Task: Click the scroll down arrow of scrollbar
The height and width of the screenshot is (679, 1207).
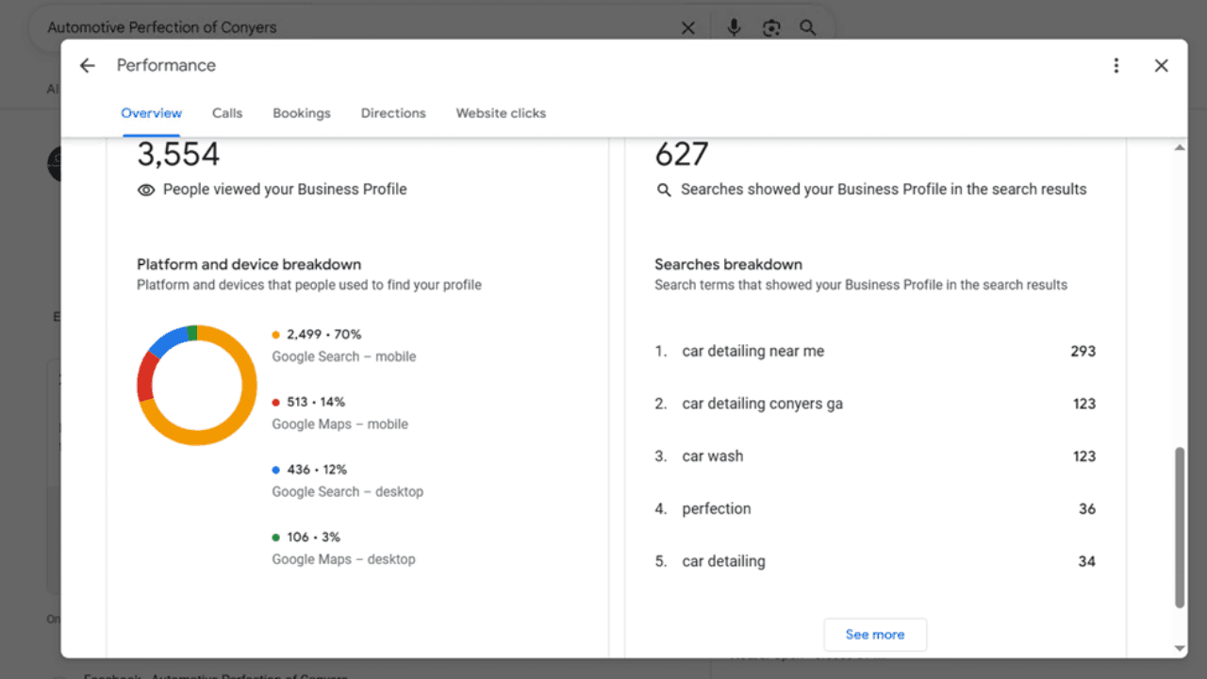Action: point(1179,649)
